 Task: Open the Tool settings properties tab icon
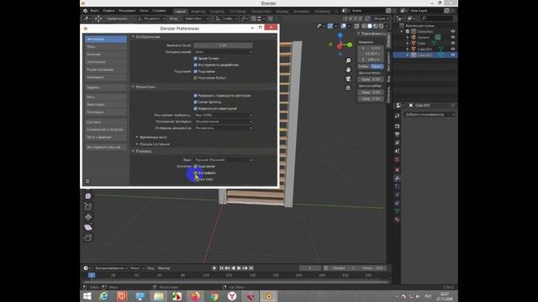(397, 117)
